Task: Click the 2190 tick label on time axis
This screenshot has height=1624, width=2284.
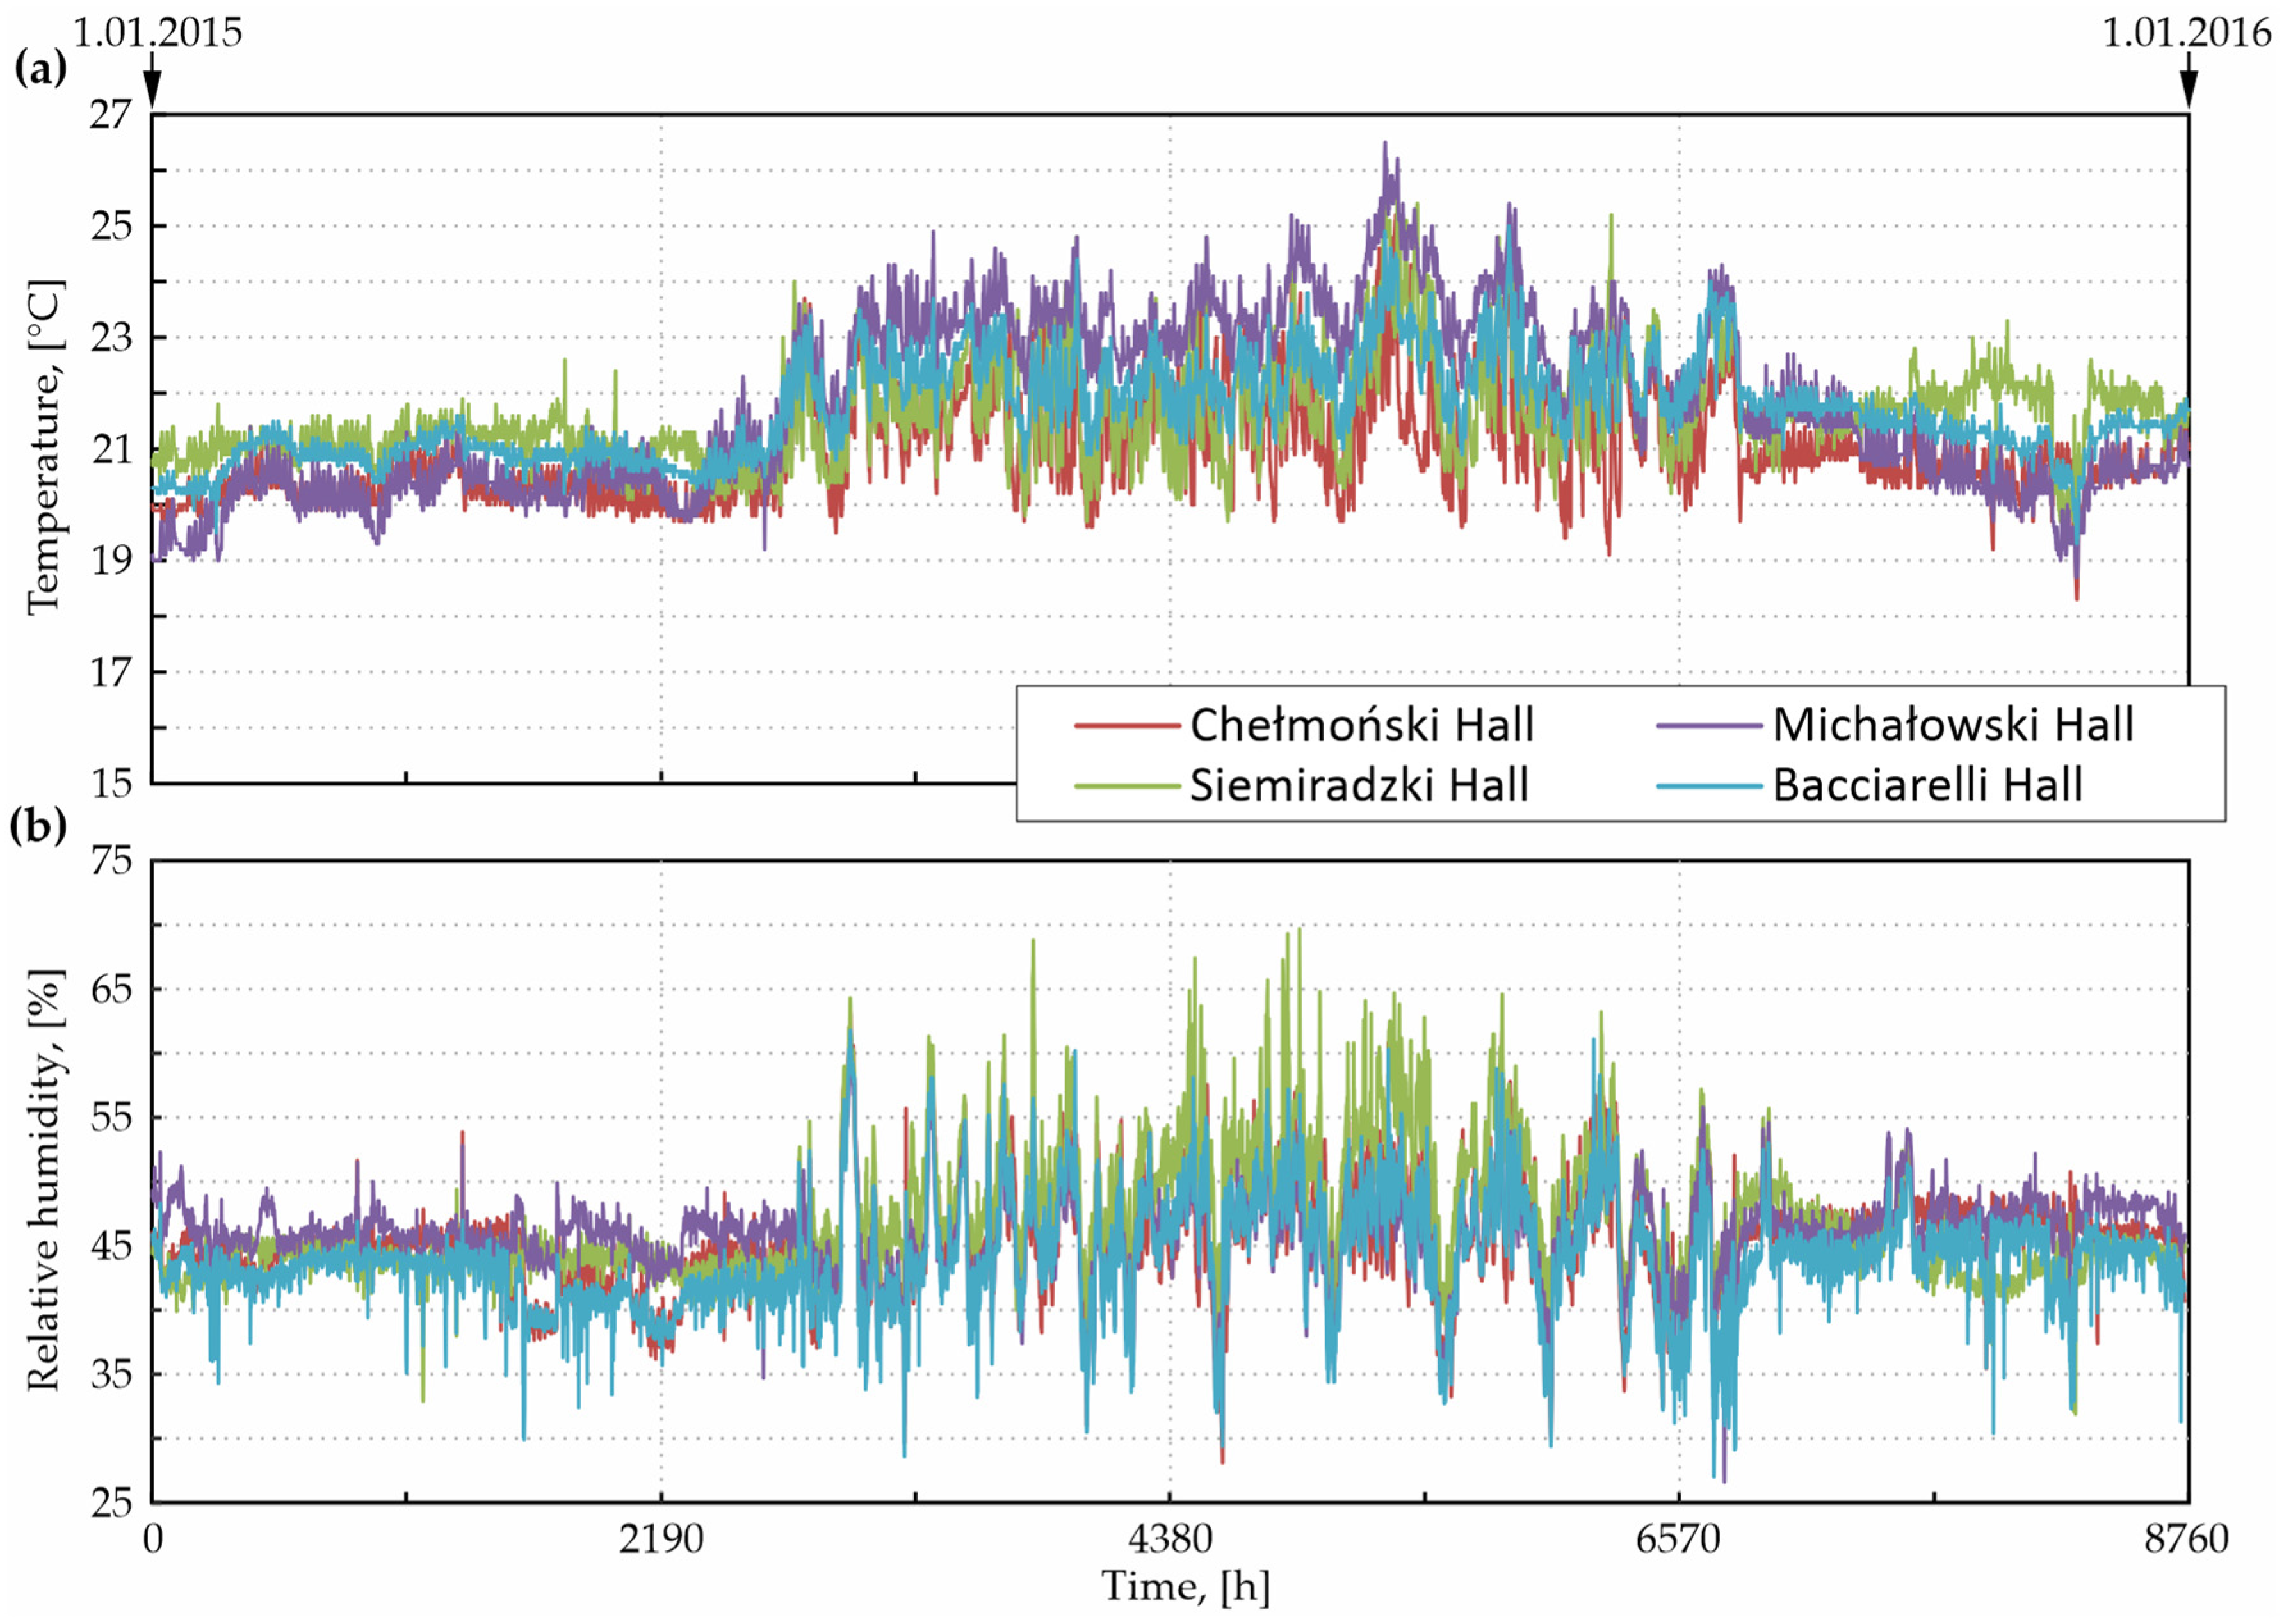Action: click(660, 1539)
